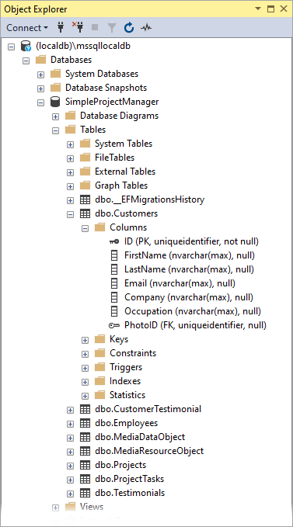Expand the FileTables folder
293x527 pixels.
click(x=70, y=158)
